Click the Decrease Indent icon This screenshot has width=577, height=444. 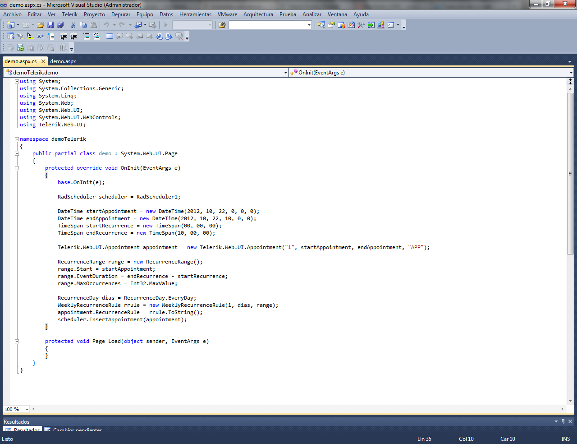64,36
